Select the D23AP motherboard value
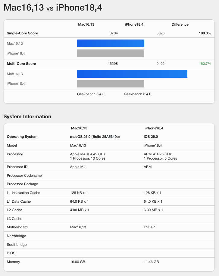The image size is (219, 276). point(150,227)
